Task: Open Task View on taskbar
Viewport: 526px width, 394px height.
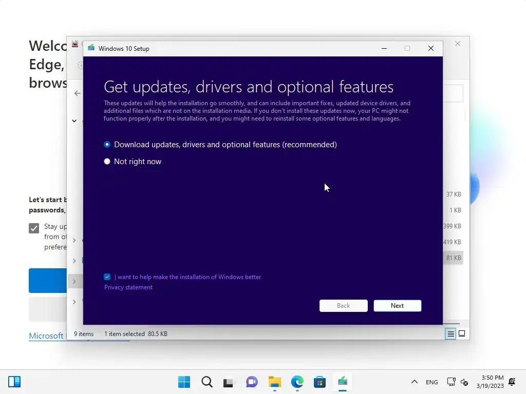Action: click(x=229, y=382)
